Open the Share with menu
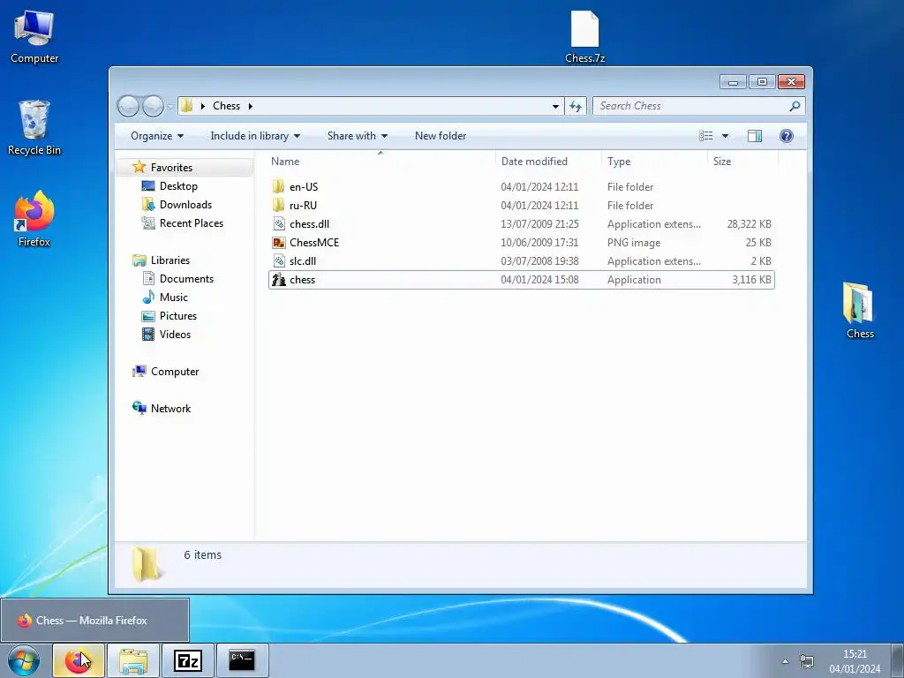The image size is (904, 678). coord(357,136)
